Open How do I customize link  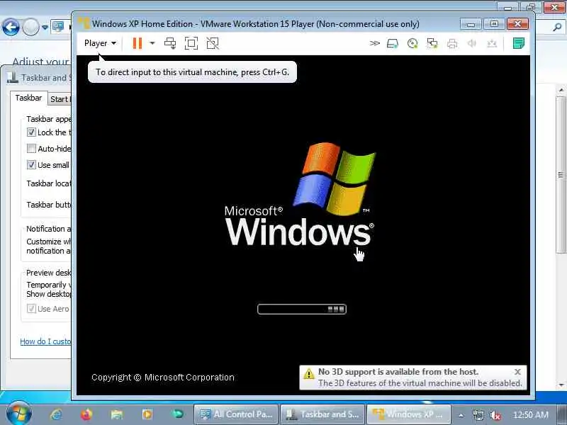pos(45,341)
